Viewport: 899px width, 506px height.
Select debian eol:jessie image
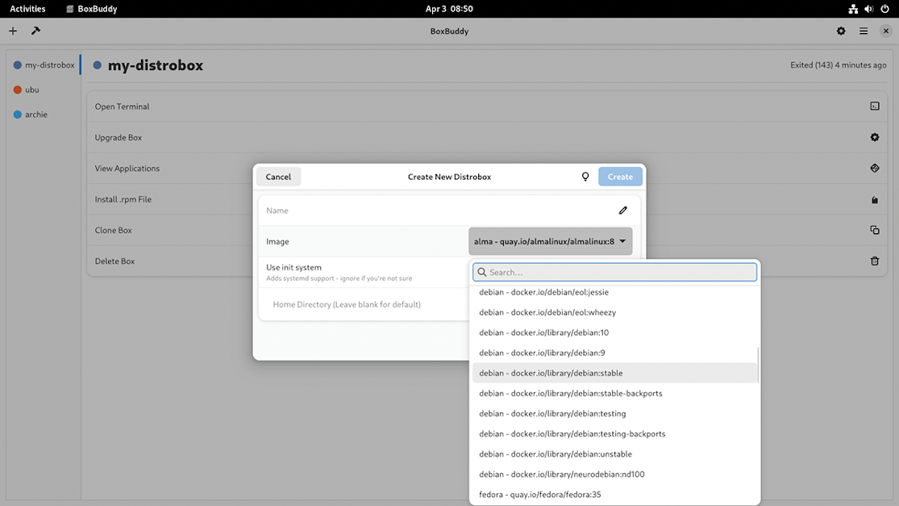[x=614, y=292]
